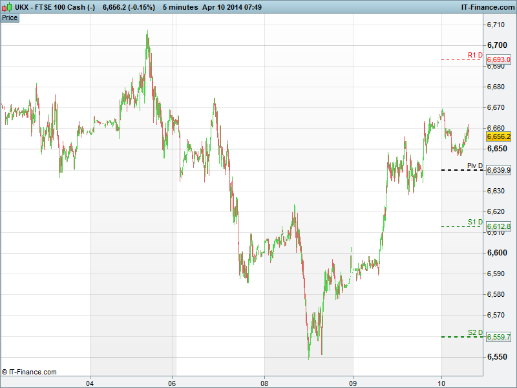
Task: Select the Price panel tab
Action: click(x=10, y=17)
